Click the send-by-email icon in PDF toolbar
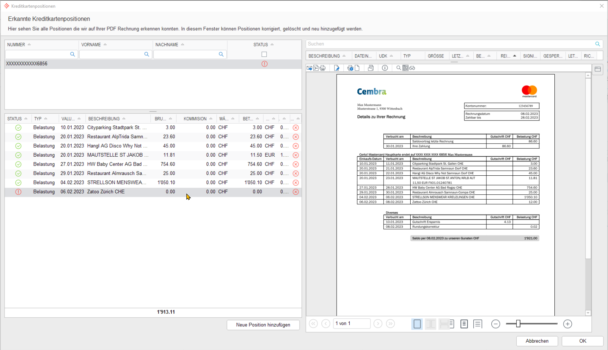The image size is (608, 350). pyautogui.click(x=309, y=68)
